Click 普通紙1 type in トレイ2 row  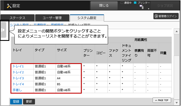(40, 72)
